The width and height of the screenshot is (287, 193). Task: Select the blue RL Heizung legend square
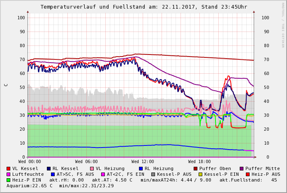(x=141, y=168)
